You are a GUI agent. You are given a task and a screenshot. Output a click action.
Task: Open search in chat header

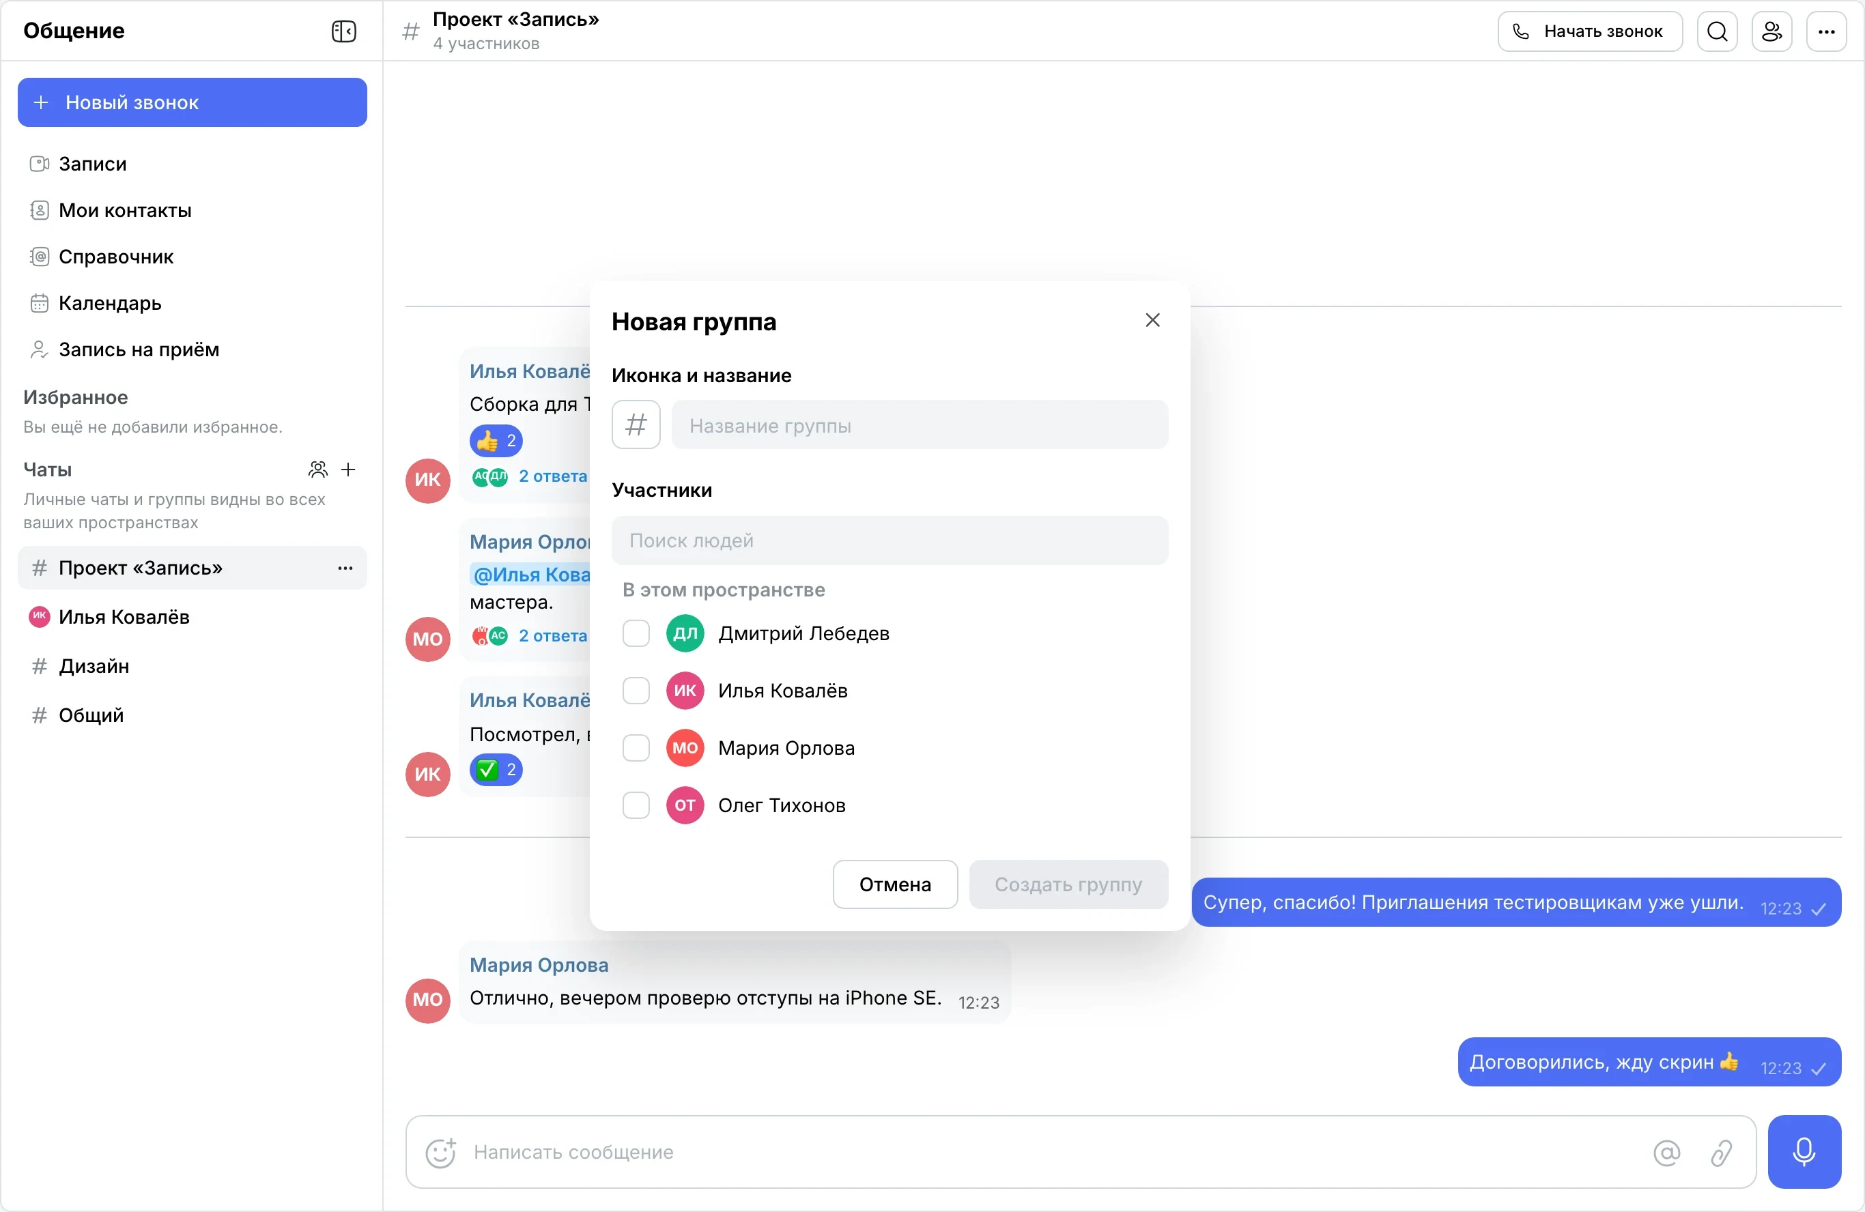(1717, 31)
